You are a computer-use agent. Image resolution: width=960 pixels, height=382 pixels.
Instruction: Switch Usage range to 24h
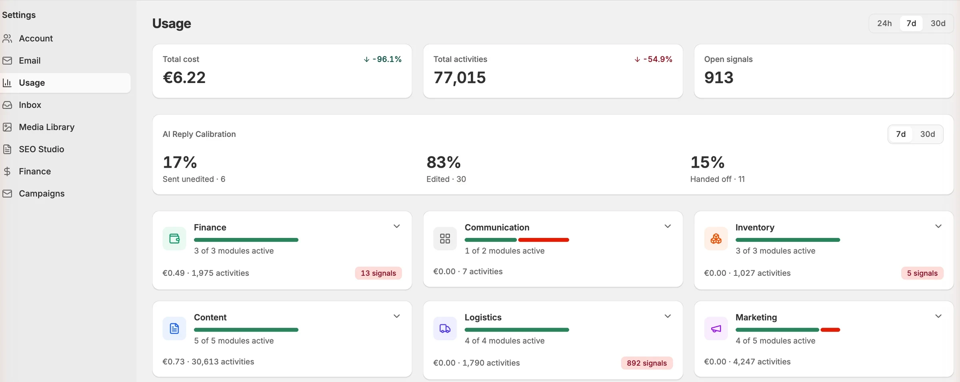pyautogui.click(x=884, y=24)
